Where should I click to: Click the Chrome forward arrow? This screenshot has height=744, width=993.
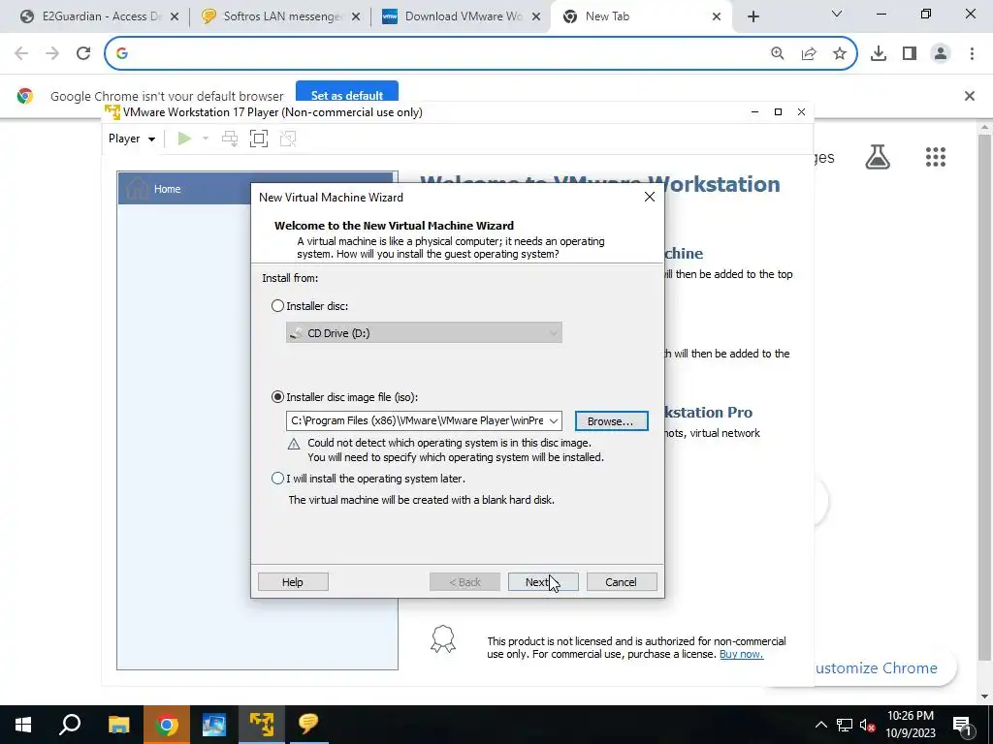click(x=52, y=53)
